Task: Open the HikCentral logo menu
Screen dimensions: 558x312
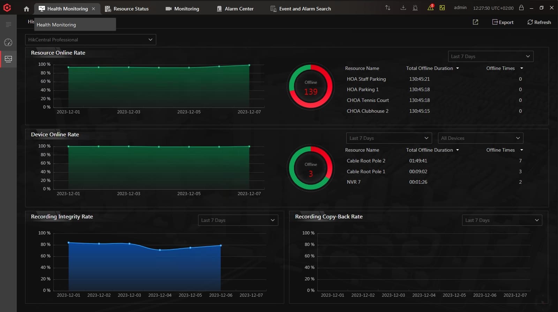Action: tap(7, 8)
